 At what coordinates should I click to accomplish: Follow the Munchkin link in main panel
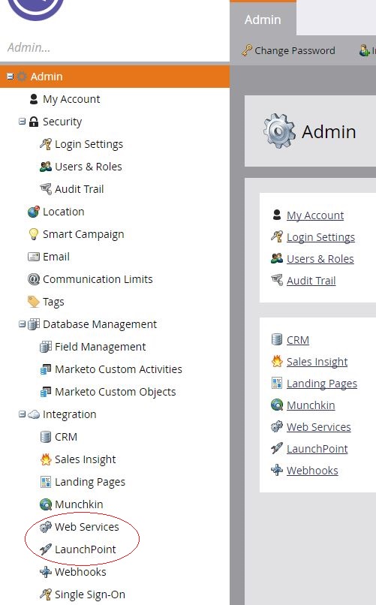pyautogui.click(x=311, y=405)
